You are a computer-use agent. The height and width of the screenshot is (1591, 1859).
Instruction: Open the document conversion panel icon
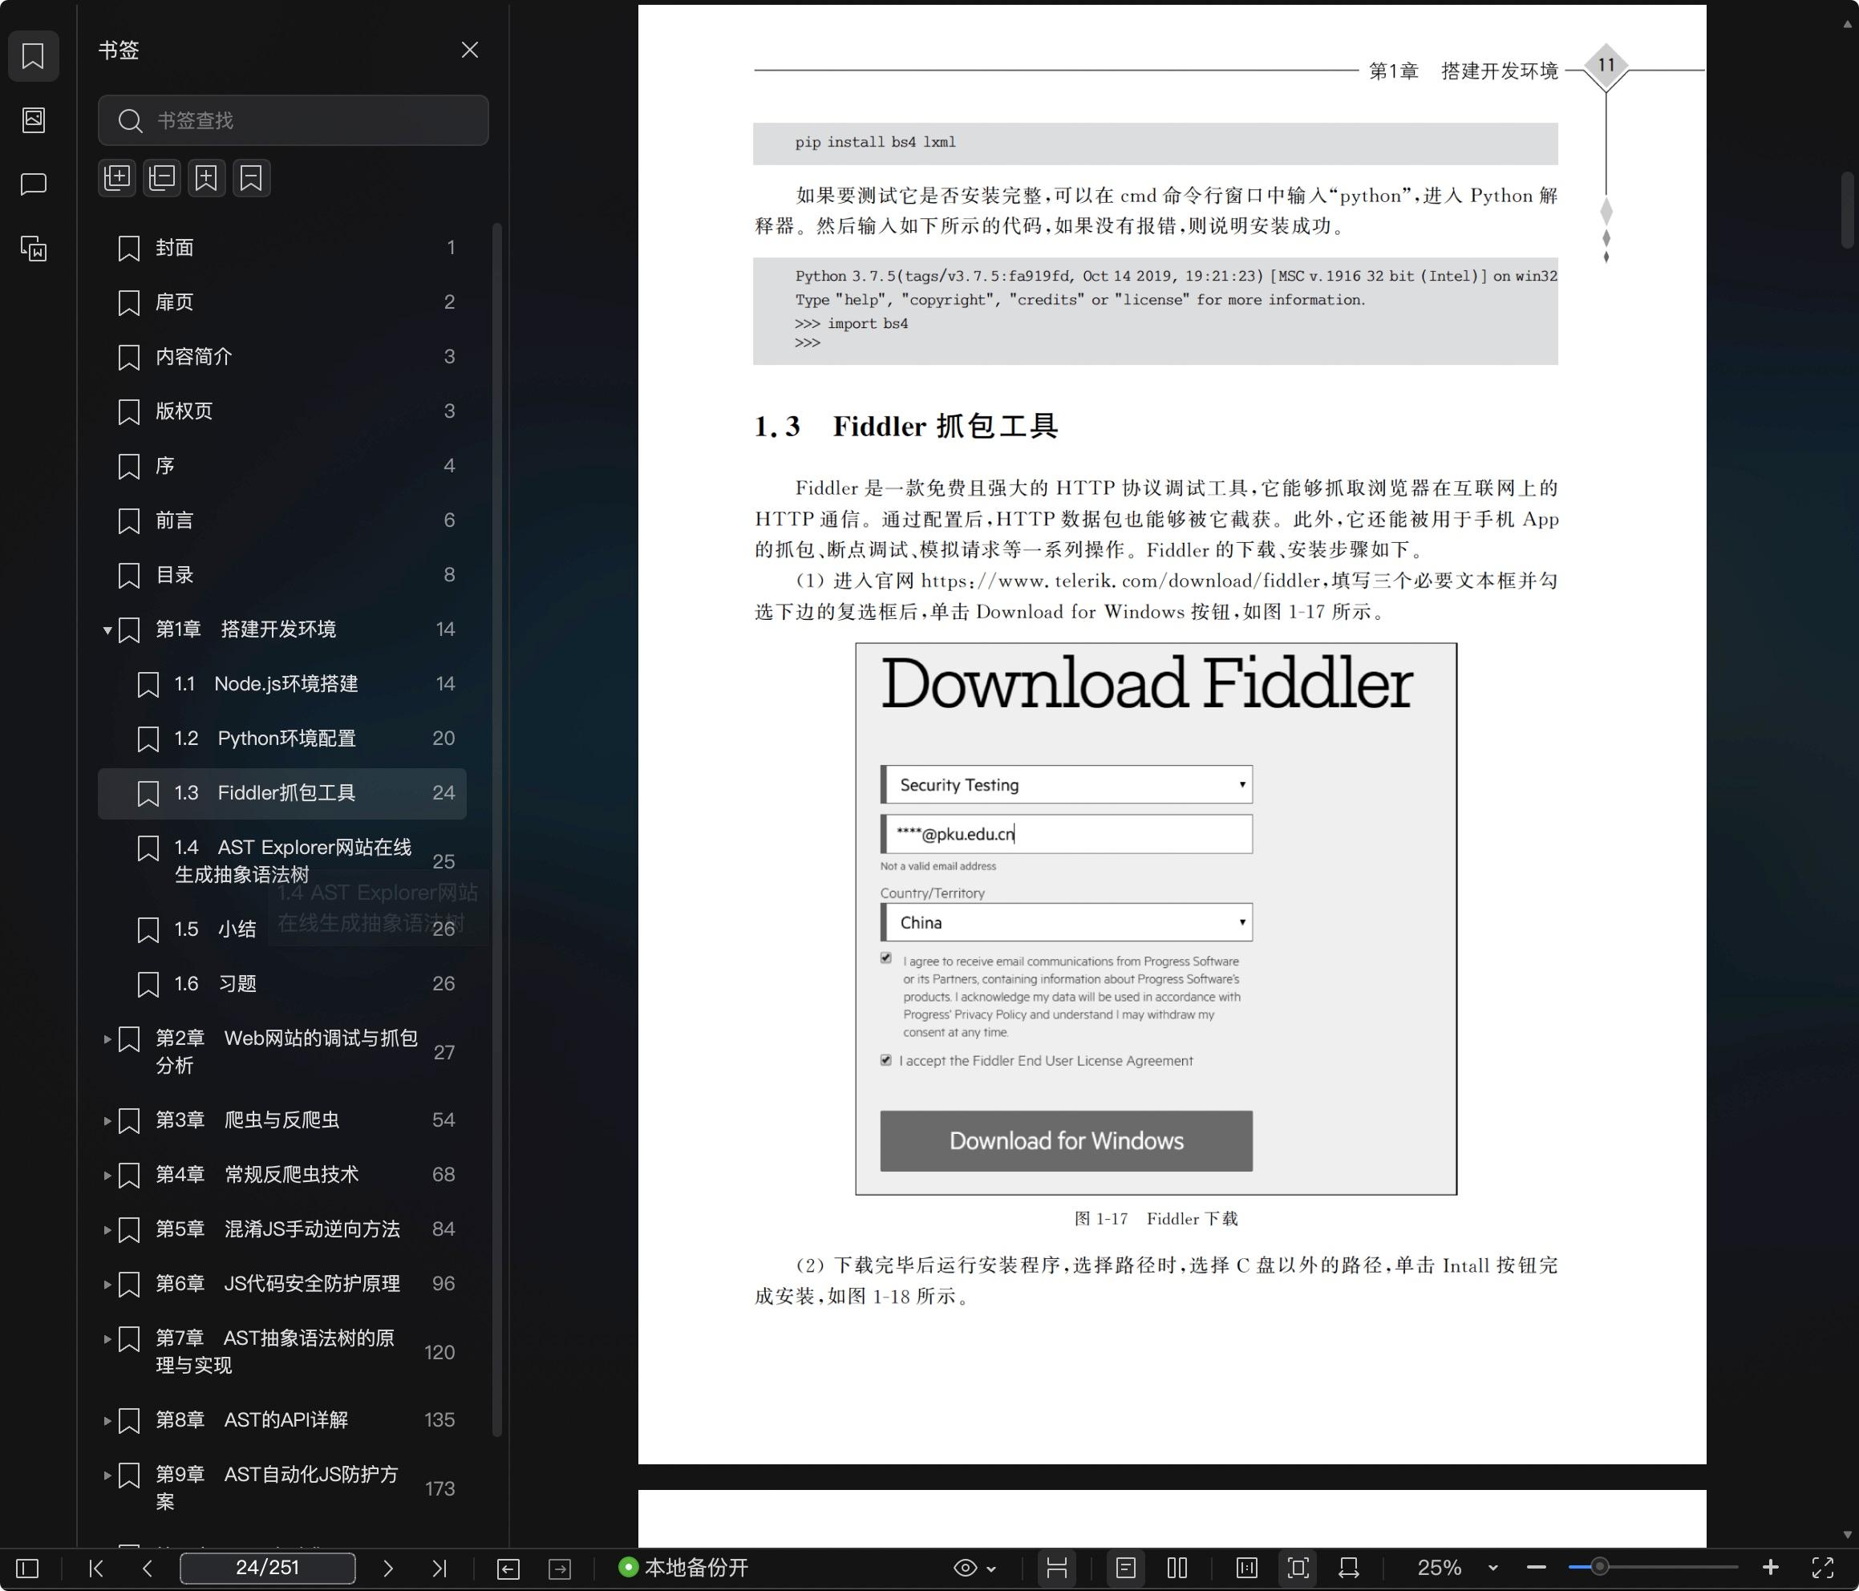(33, 249)
